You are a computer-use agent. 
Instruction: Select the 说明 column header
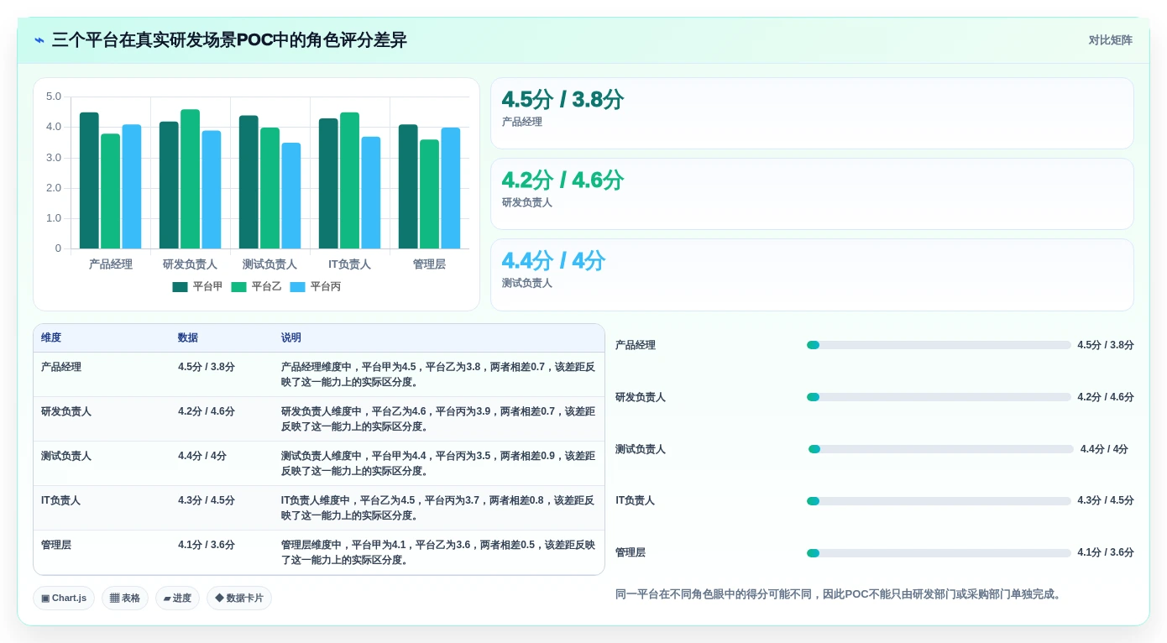pyautogui.click(x=291, y=337)
